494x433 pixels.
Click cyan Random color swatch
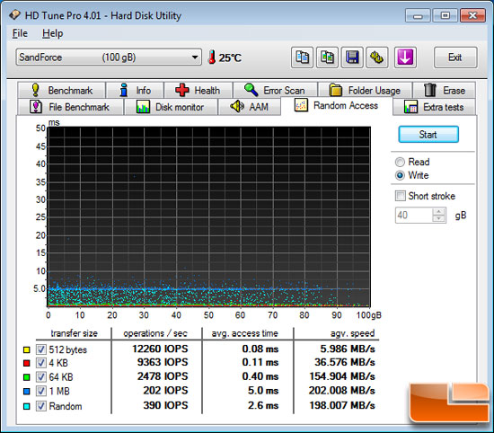(27, 406)
